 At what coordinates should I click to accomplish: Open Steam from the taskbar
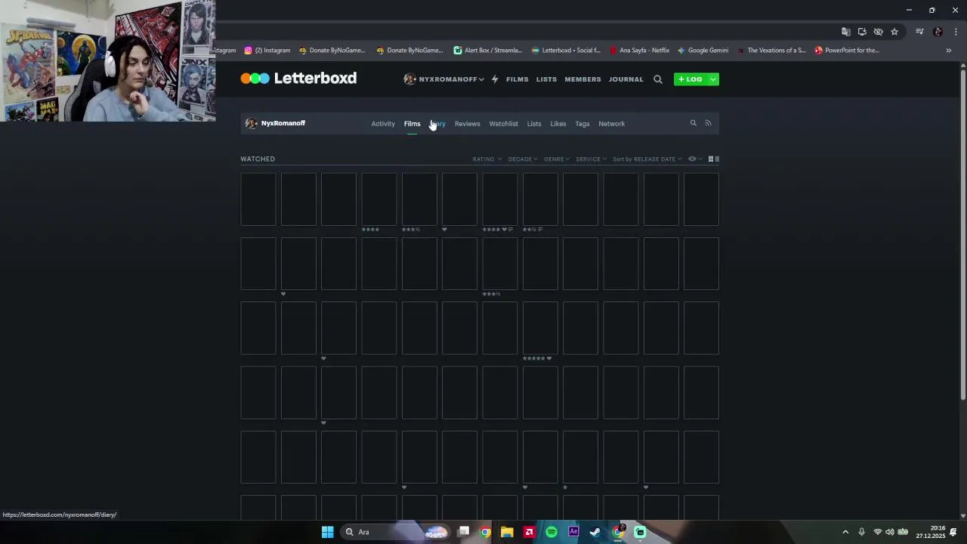(x=595, y=532)
